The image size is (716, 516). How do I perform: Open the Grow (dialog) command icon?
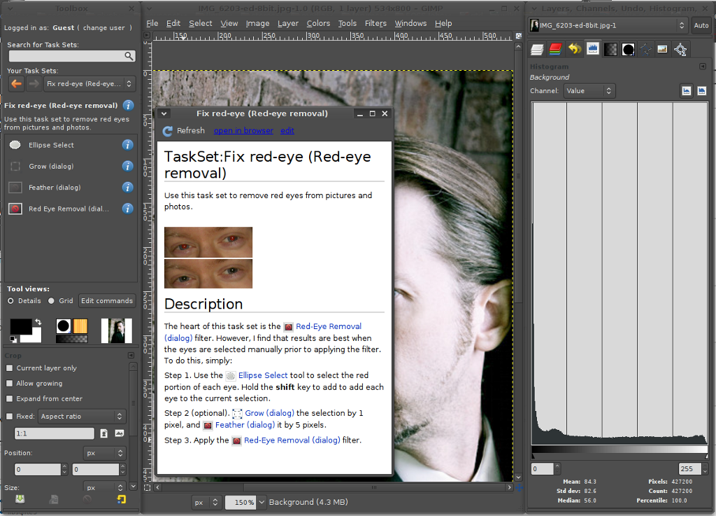(x=15, y=167)
